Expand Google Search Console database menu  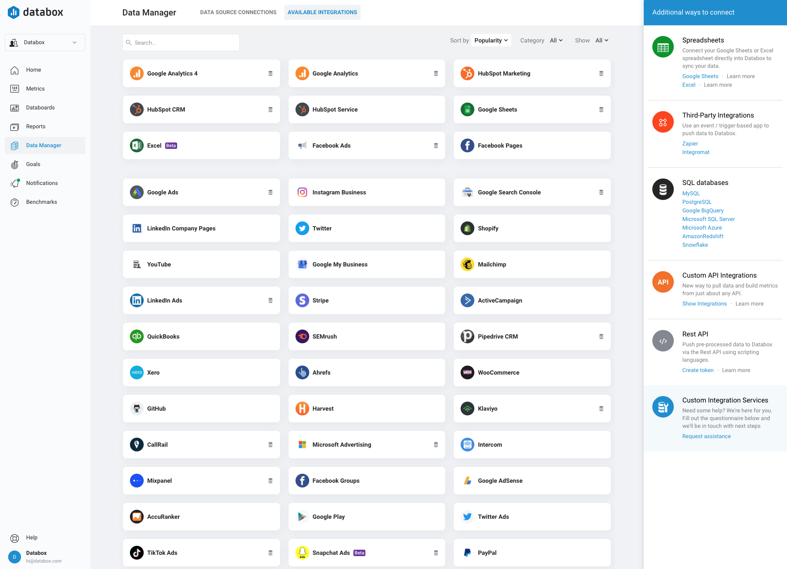[x=601, y=192]
